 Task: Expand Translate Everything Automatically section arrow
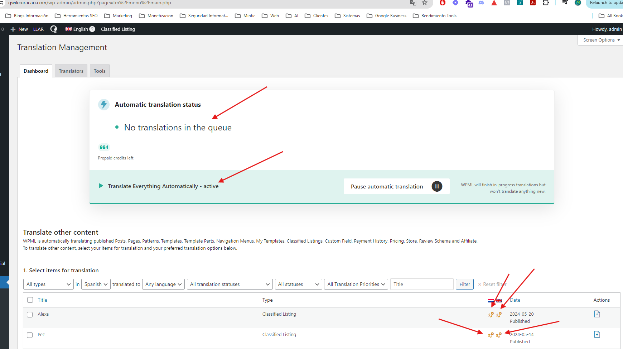pos(101,186)
